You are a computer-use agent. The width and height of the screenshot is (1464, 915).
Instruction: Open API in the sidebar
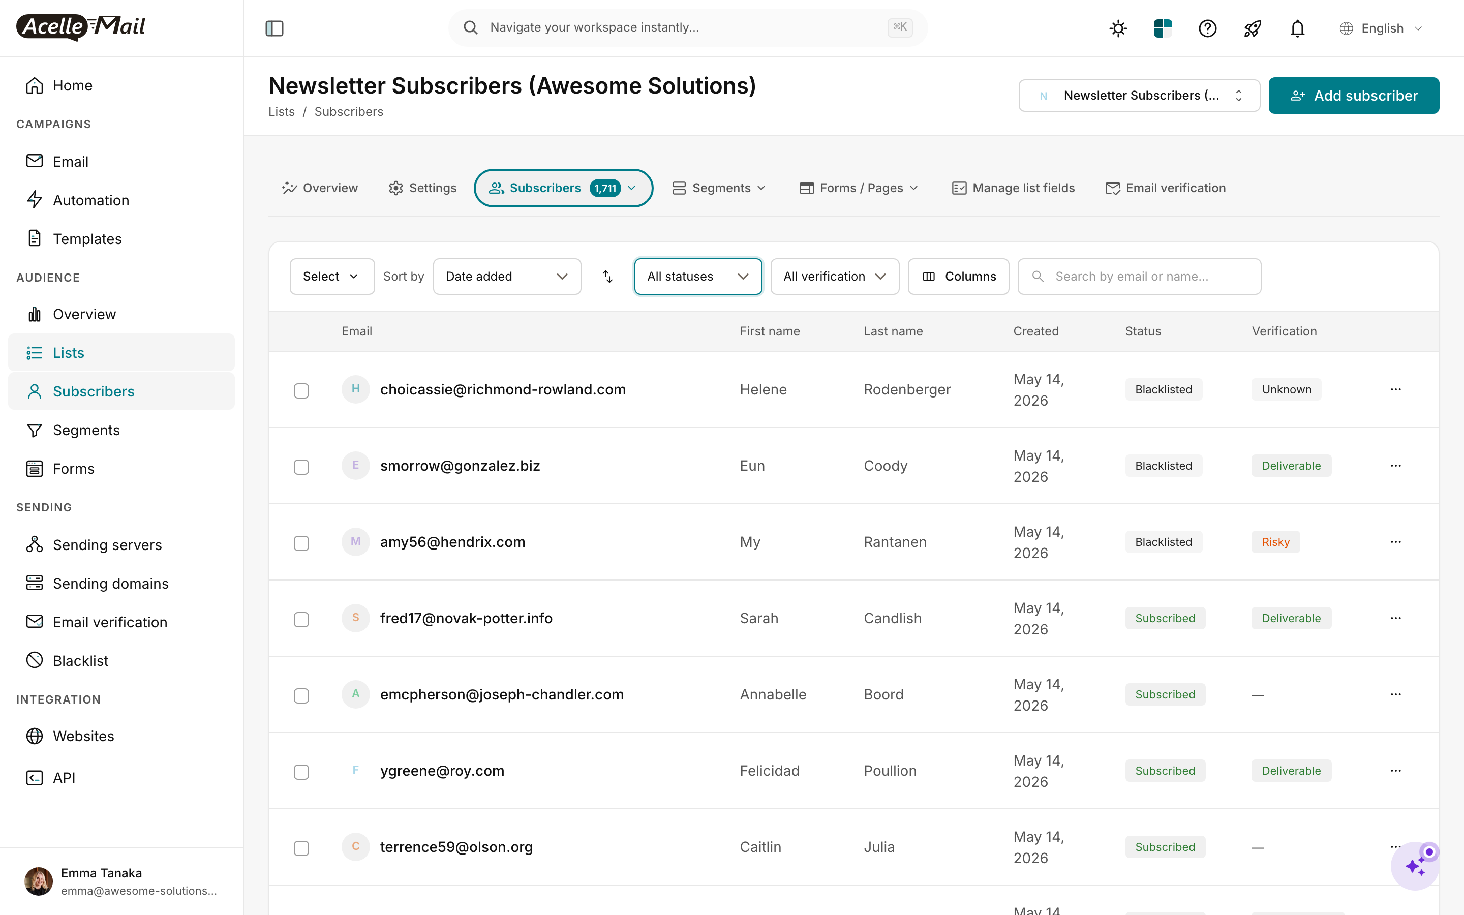pyautogui.click(x=121, y=778)
